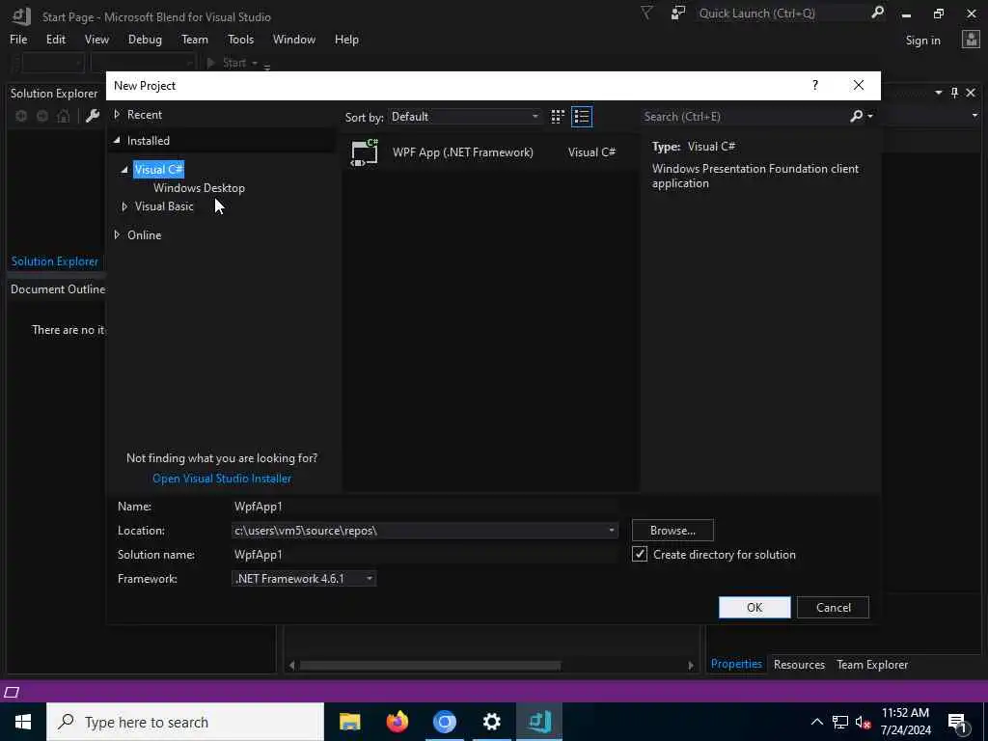This screenshot has height=741, width=988.
Task: Launch Firefox from the taskbar
Action: (397, 722)
